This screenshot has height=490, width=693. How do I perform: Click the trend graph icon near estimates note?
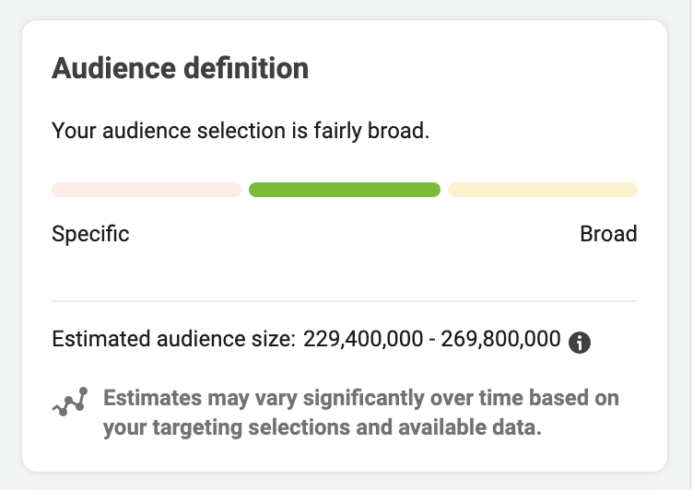pyautogui.click(x=71, y=402)
